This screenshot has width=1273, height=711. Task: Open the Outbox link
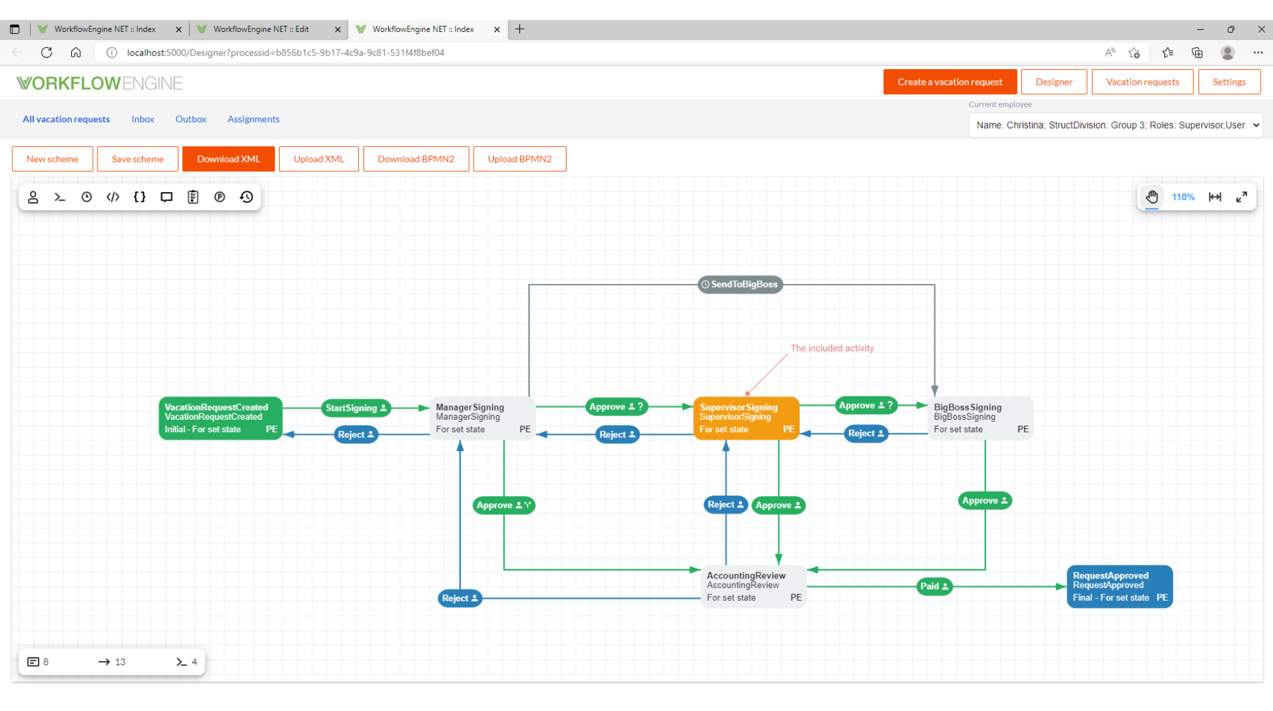click(191, 119)
